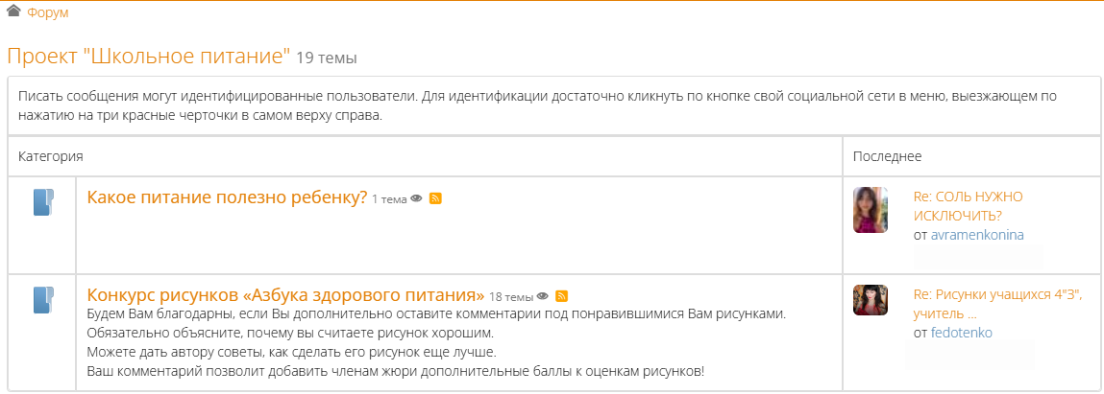The height and width of the screenshot is (394, 1104).
Task: Open last post Re: Рисунки учащихся 4"З"
Action: coord(997,303)
